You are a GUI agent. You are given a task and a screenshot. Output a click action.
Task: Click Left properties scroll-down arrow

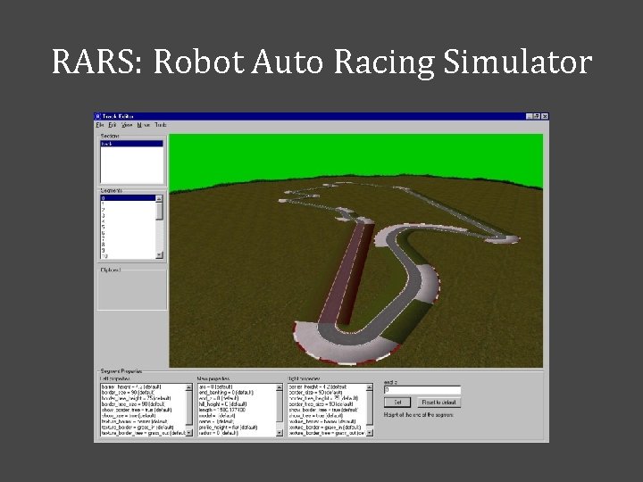pos(189,432)
